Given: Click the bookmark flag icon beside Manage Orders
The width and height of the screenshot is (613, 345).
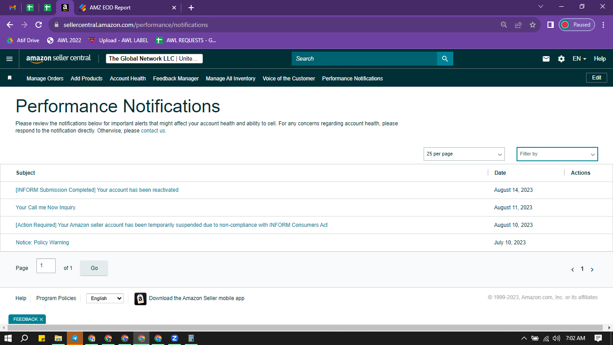Looking at the screenshot, I should pyautogui.click(x=9, y=78).
